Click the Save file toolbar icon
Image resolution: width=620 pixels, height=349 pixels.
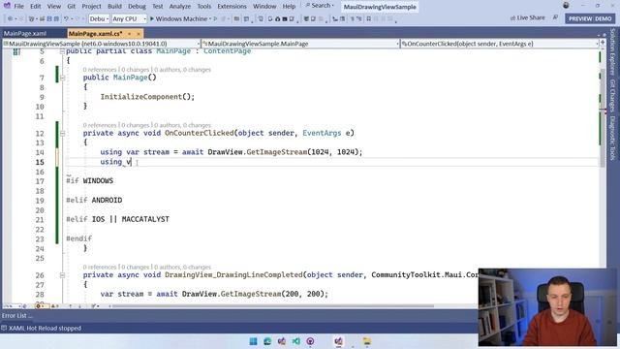[x=49, y=18]
